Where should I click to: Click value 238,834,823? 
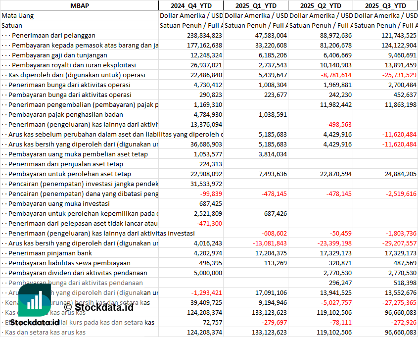point(204,36)
